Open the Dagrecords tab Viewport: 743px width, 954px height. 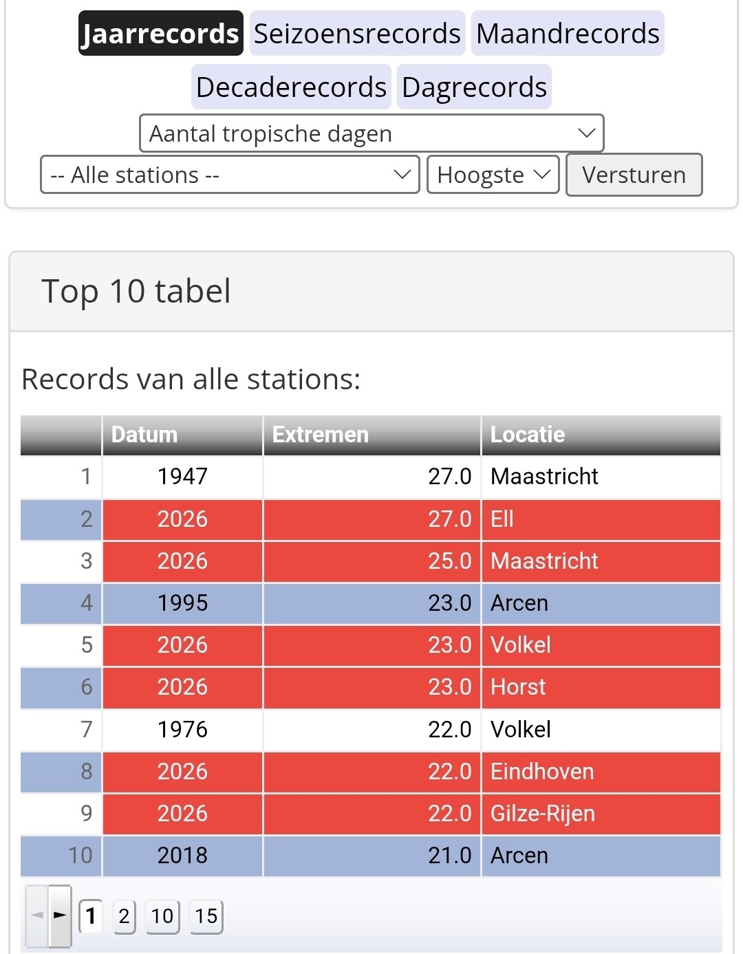click(474, 87)
